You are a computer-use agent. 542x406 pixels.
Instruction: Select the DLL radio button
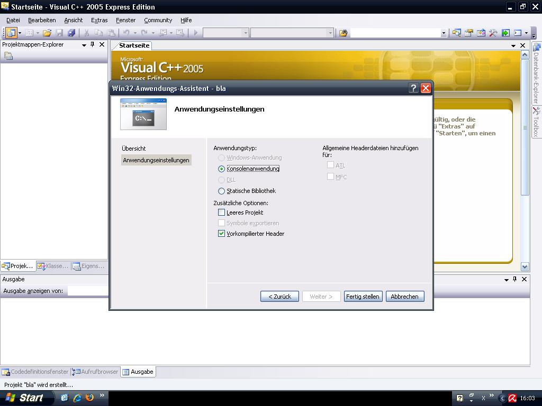pos(221,180)
